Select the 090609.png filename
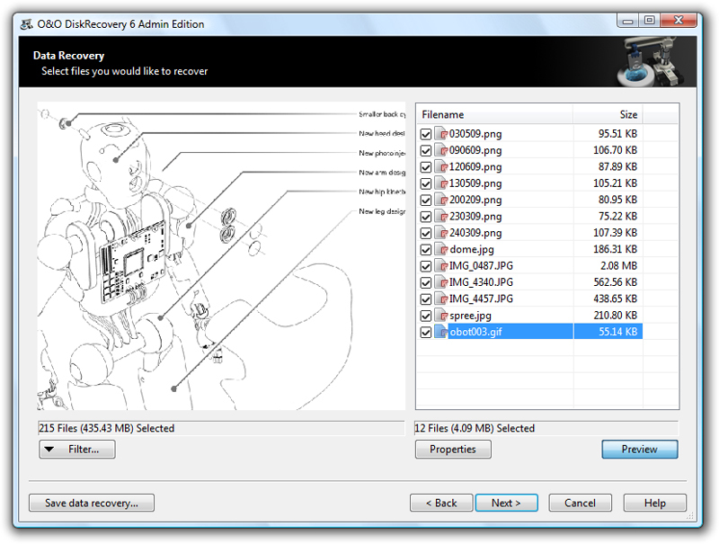Image resolution: width=719 pixels, height=544 pixels. tap(475, 150)
